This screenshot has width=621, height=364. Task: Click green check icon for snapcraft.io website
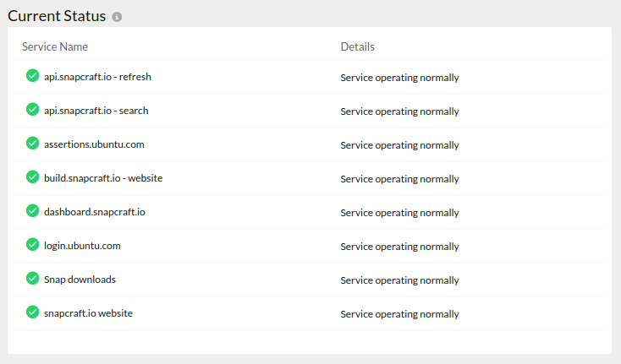[x=32, y=312]
